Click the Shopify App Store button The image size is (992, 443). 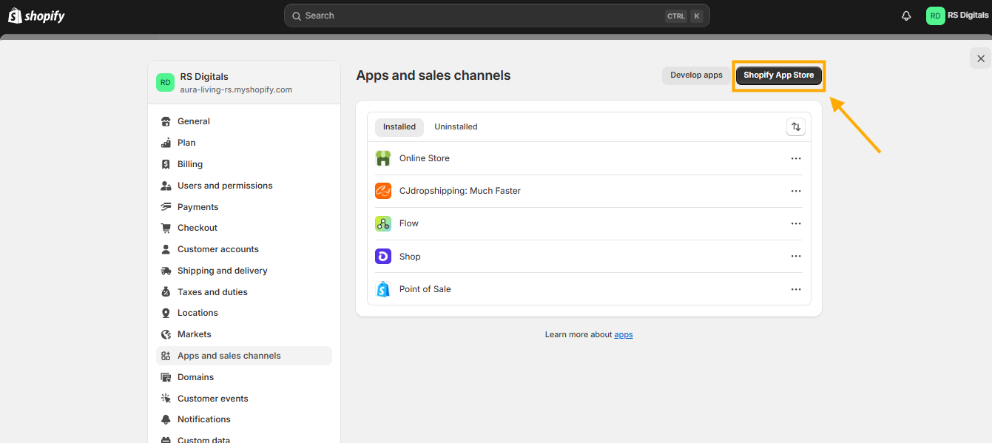tap(778, 75)
